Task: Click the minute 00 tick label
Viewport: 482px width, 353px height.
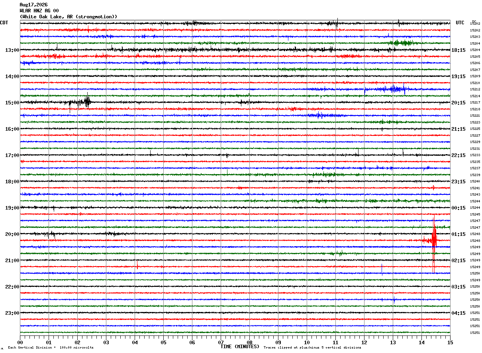Action: click(x=20, y=342)
